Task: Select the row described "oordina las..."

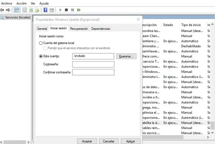Action: click(x=177, y=31)
